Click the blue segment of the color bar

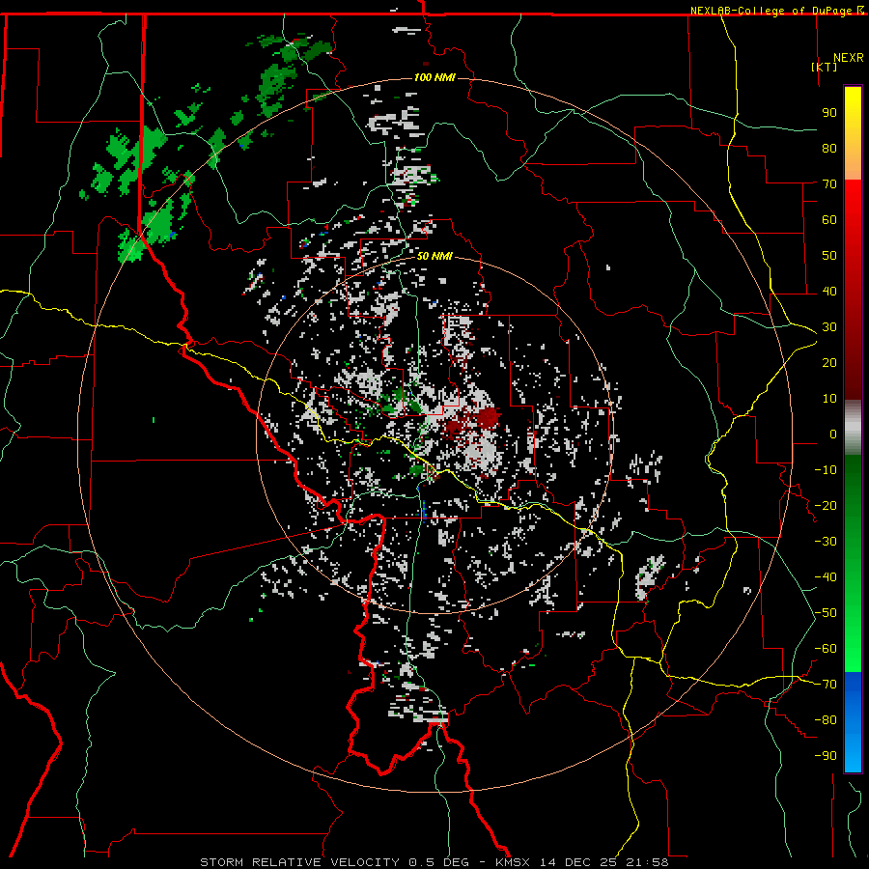[853, 721]
